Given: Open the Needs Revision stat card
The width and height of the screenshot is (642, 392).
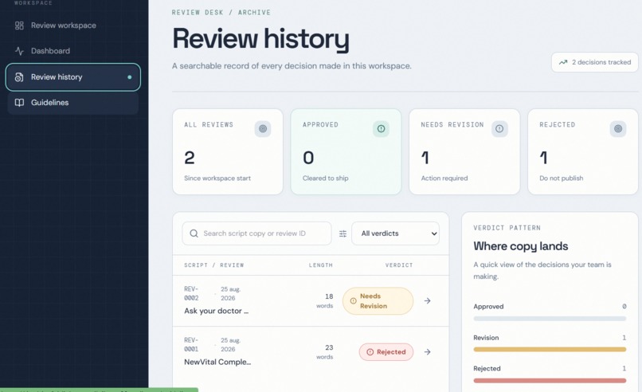Looking at the screenshot, I should [x=464, y=151].
